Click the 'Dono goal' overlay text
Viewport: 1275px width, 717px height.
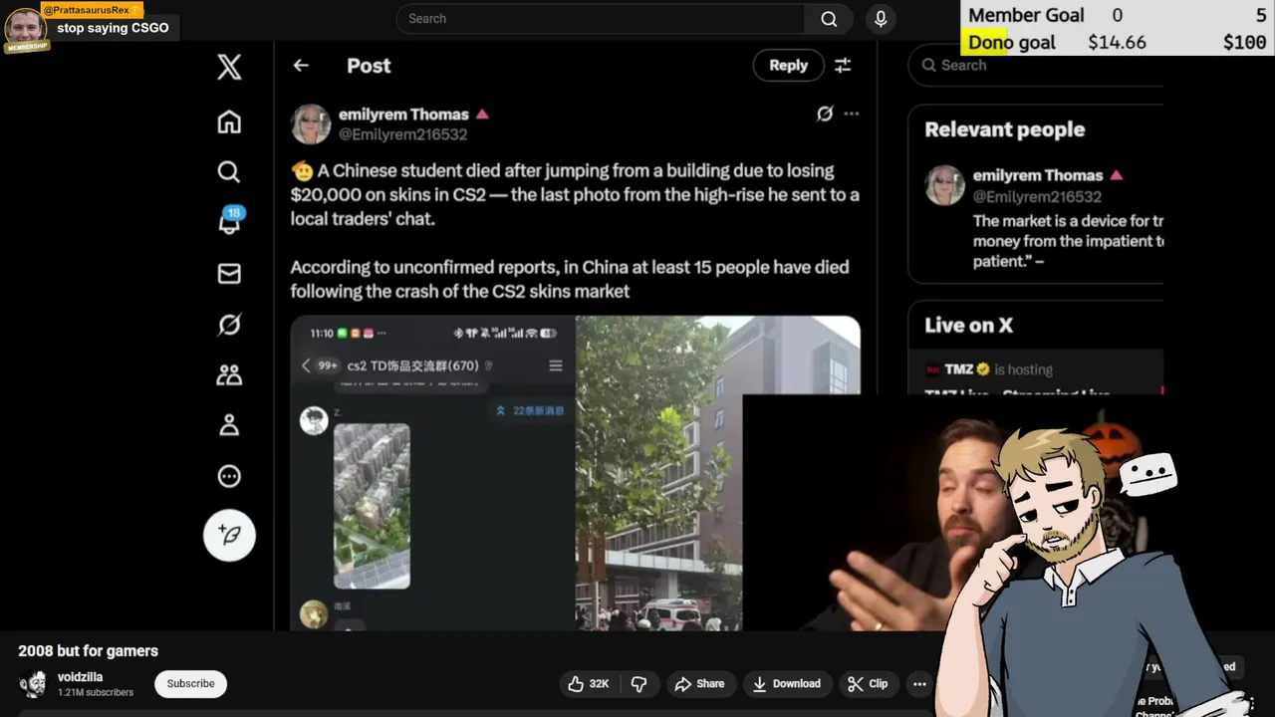1012,42
